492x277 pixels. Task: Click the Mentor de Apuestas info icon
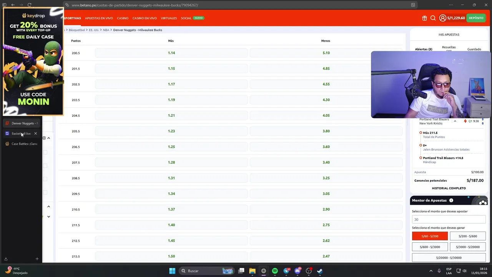click(x=451, y=200)
